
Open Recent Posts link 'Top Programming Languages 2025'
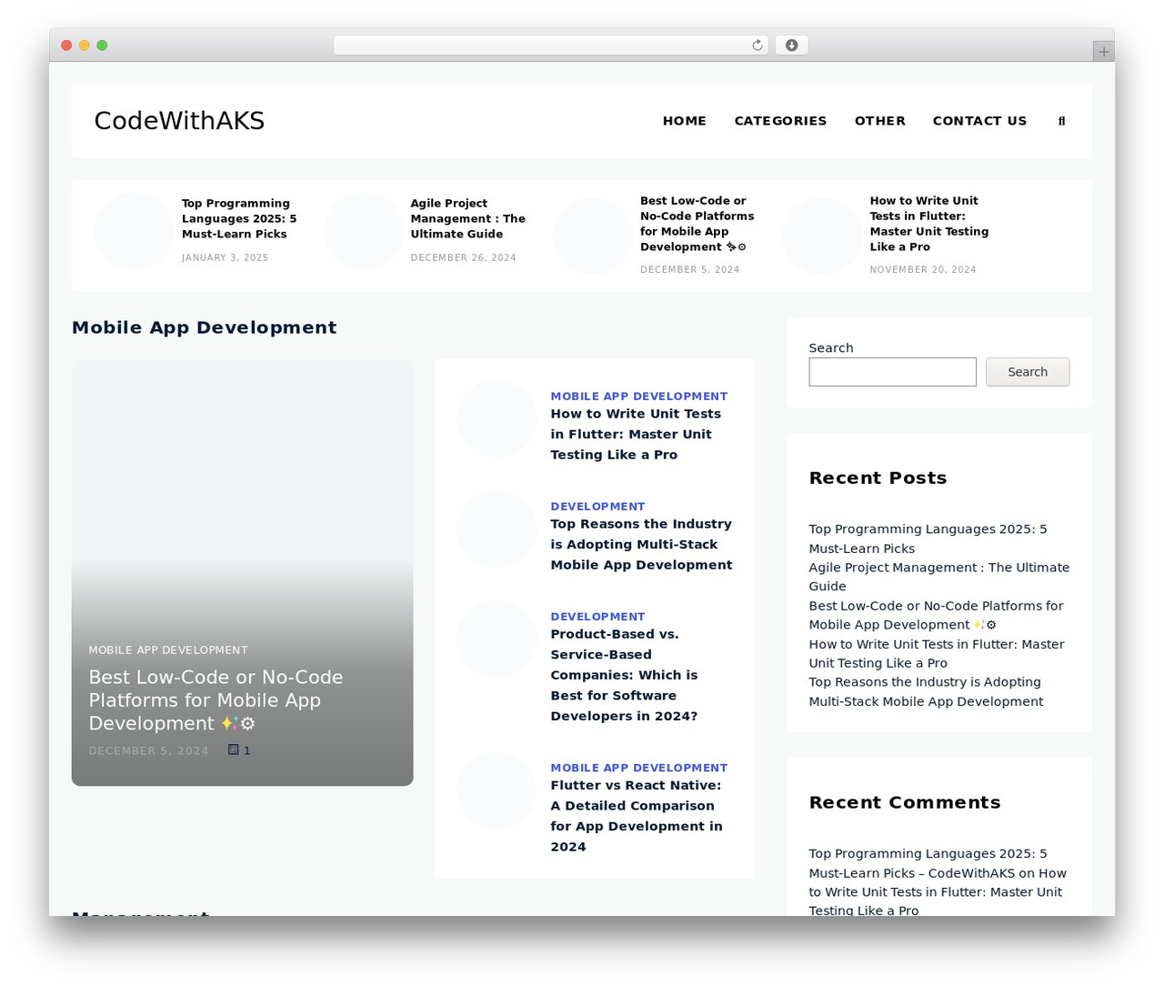pos(928,538)
